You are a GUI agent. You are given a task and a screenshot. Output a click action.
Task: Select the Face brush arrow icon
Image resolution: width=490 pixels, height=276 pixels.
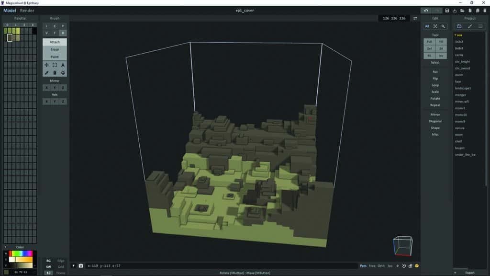(x=63, y=65)
